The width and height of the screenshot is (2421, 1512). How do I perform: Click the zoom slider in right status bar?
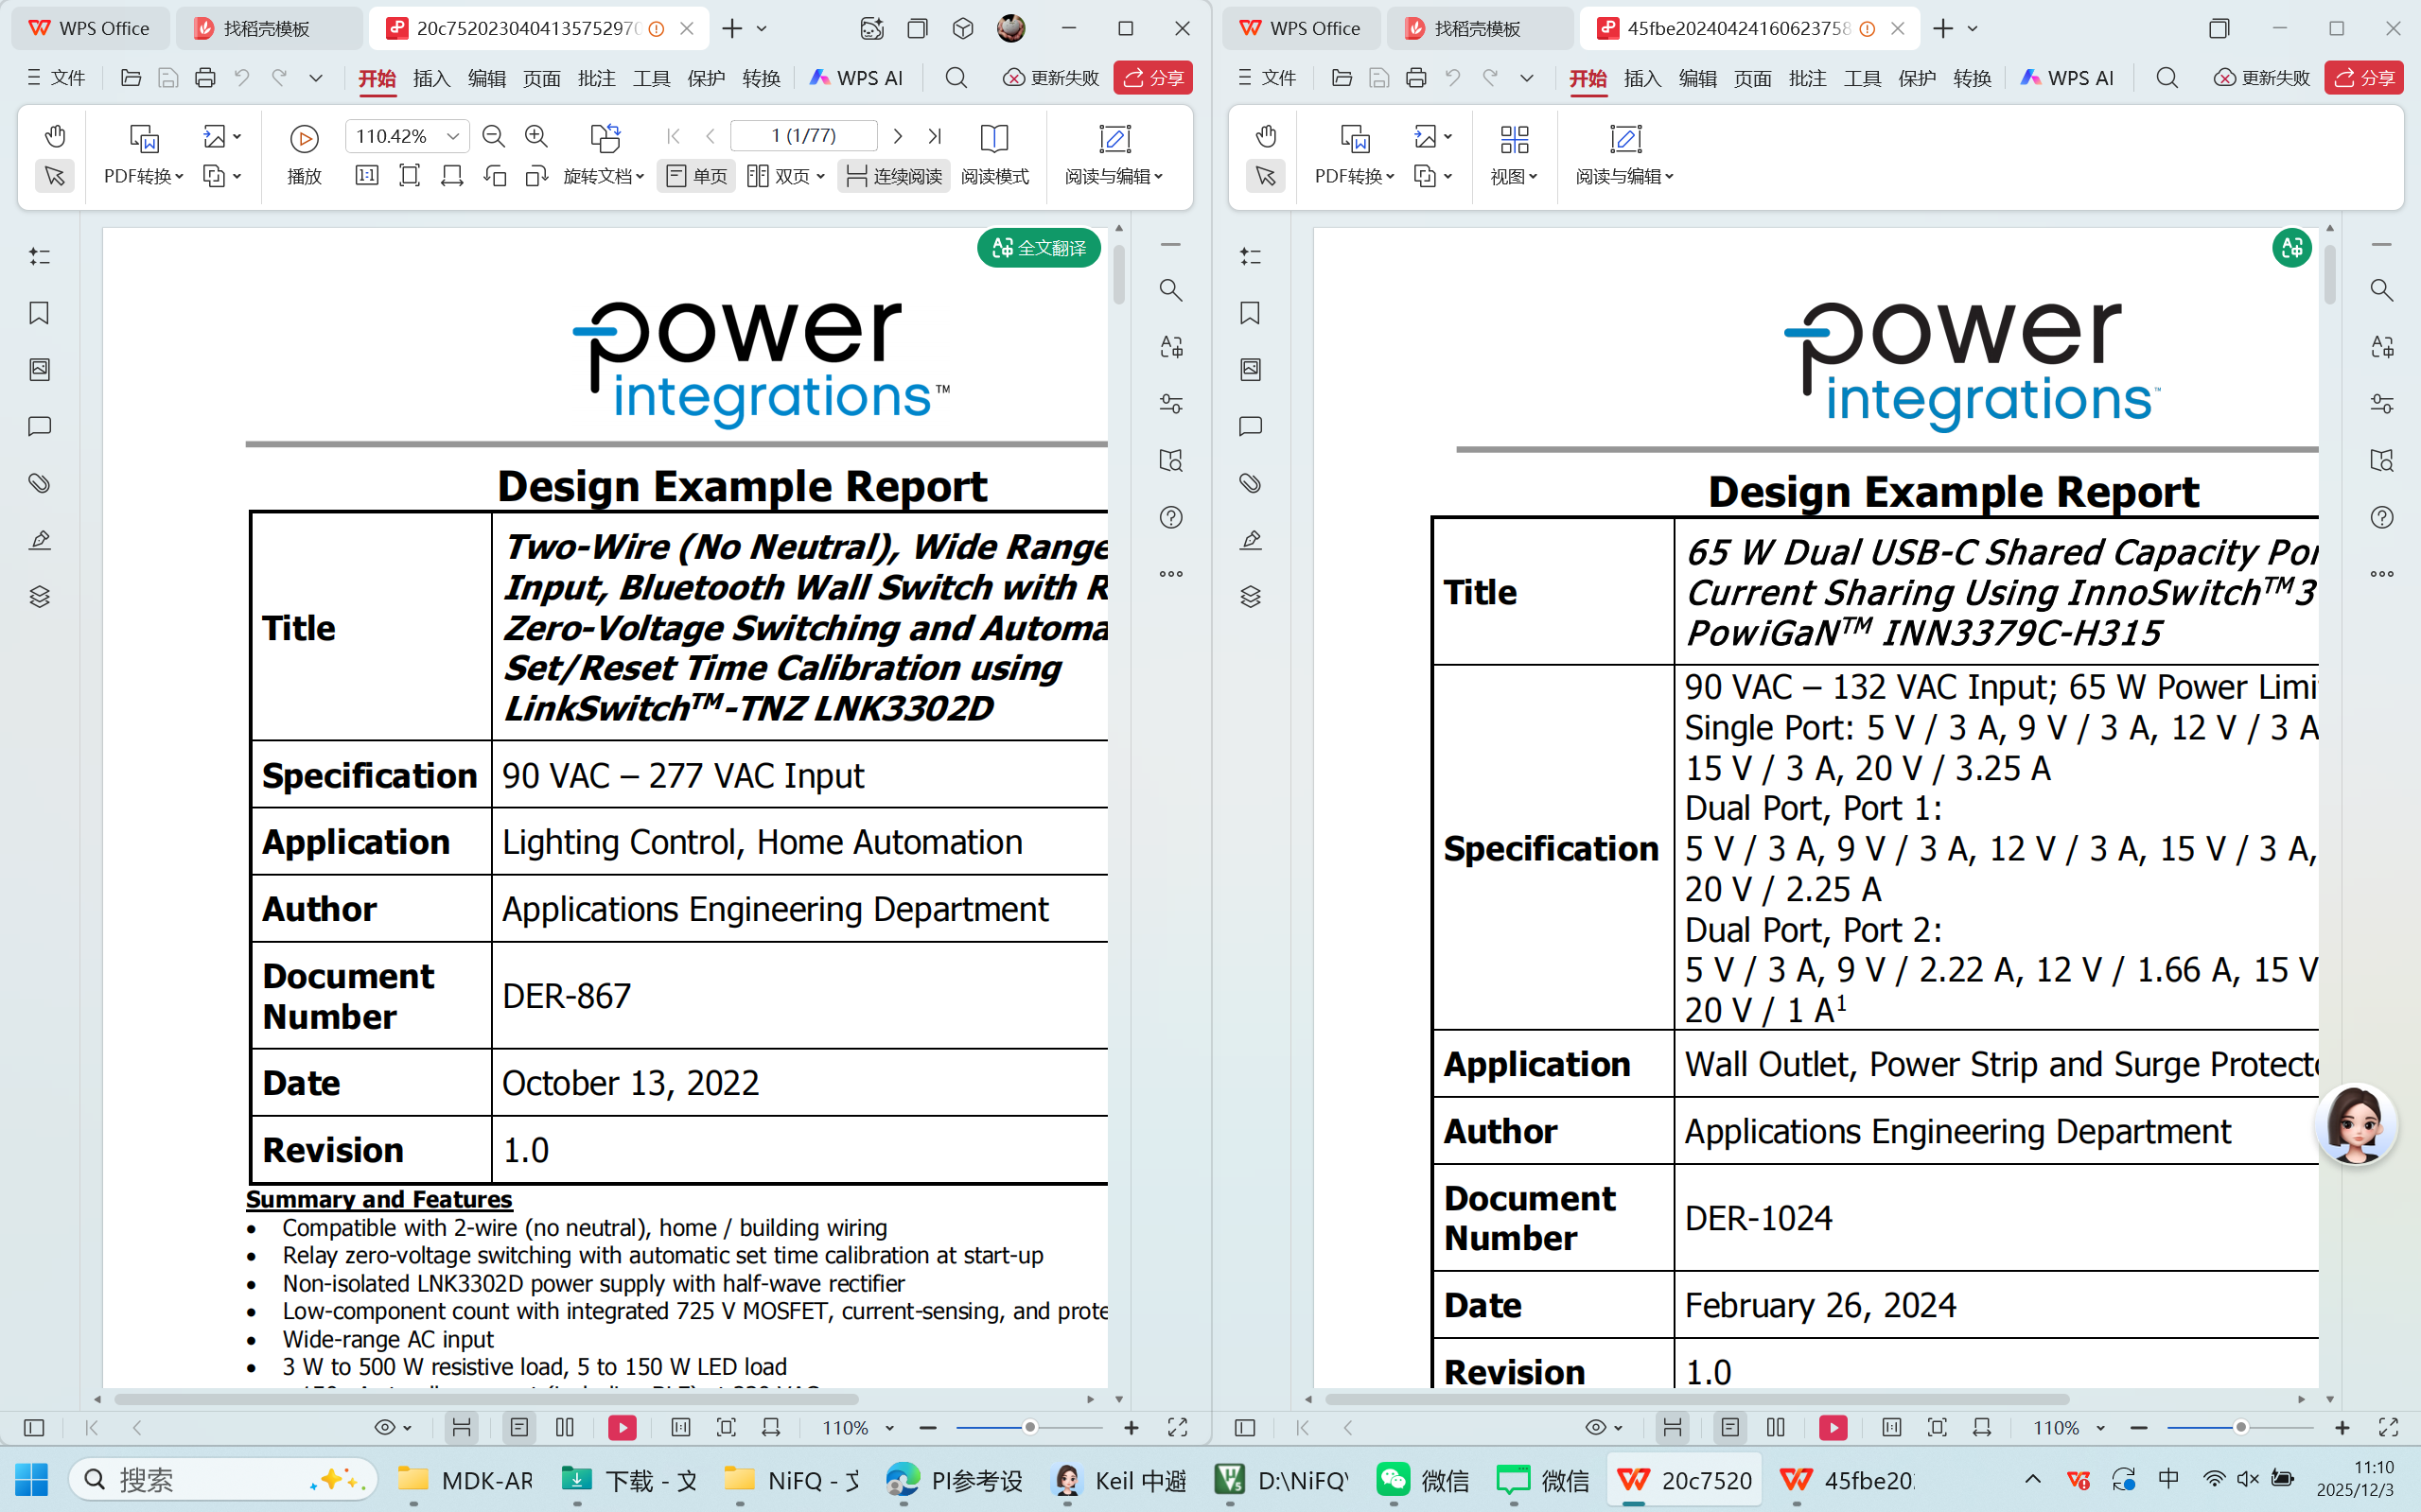(2239, 1427)
